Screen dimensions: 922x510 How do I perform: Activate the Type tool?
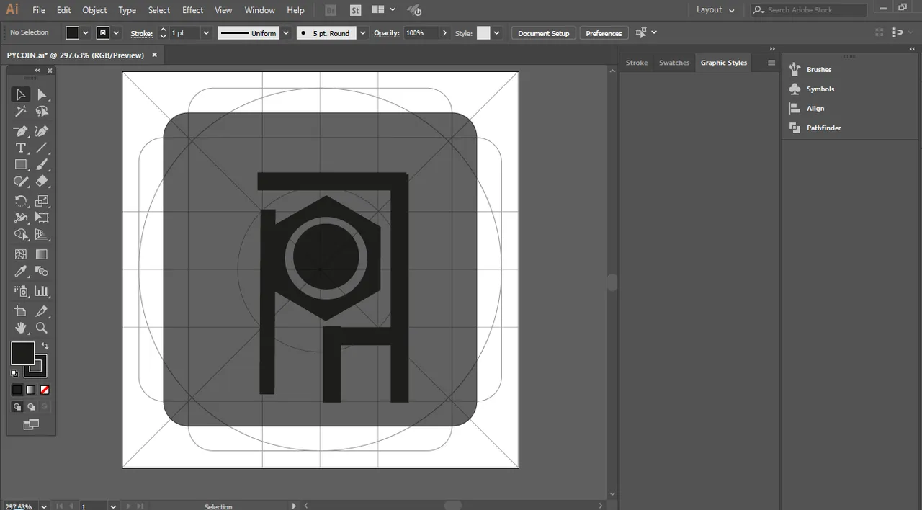(21, 148)
